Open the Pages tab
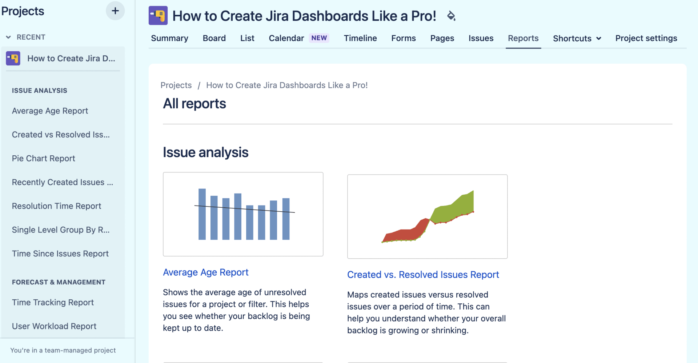 click(442, 38)
